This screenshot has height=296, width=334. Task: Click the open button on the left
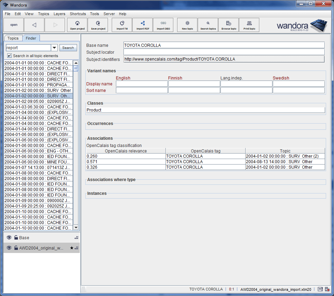click(13, 25)
